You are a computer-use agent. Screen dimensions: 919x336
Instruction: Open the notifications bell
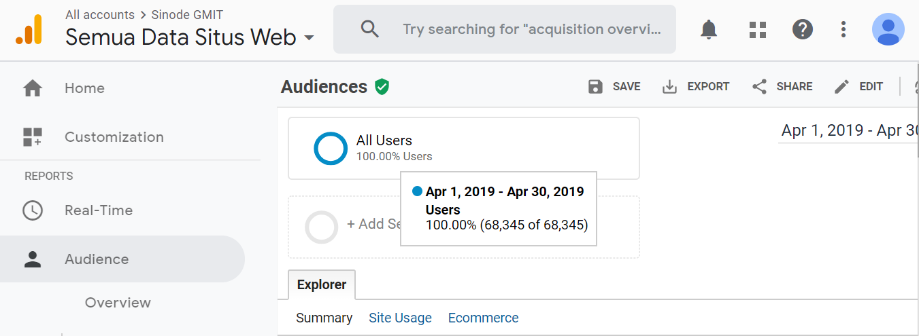pos(709,29)
